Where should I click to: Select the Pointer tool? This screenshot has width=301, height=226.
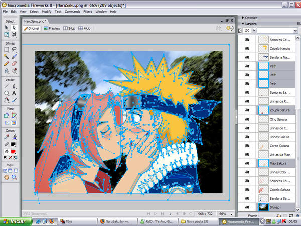pos(7,28)
